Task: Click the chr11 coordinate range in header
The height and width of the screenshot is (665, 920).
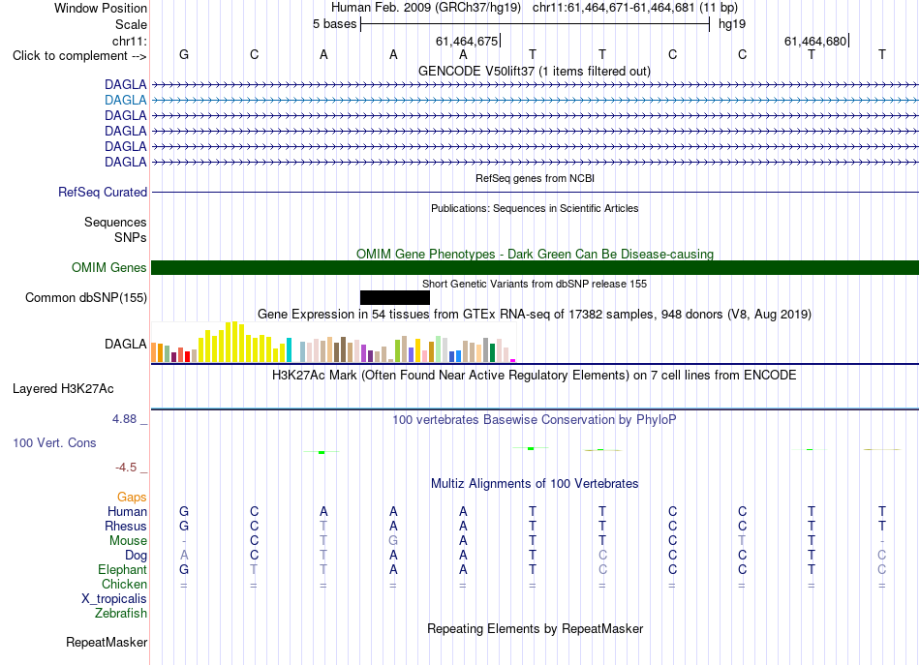Action: point(613,8)
